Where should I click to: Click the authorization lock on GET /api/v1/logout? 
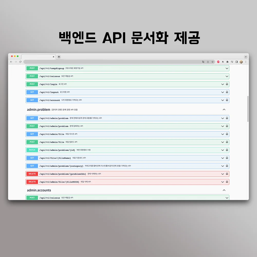click(227, 92)
